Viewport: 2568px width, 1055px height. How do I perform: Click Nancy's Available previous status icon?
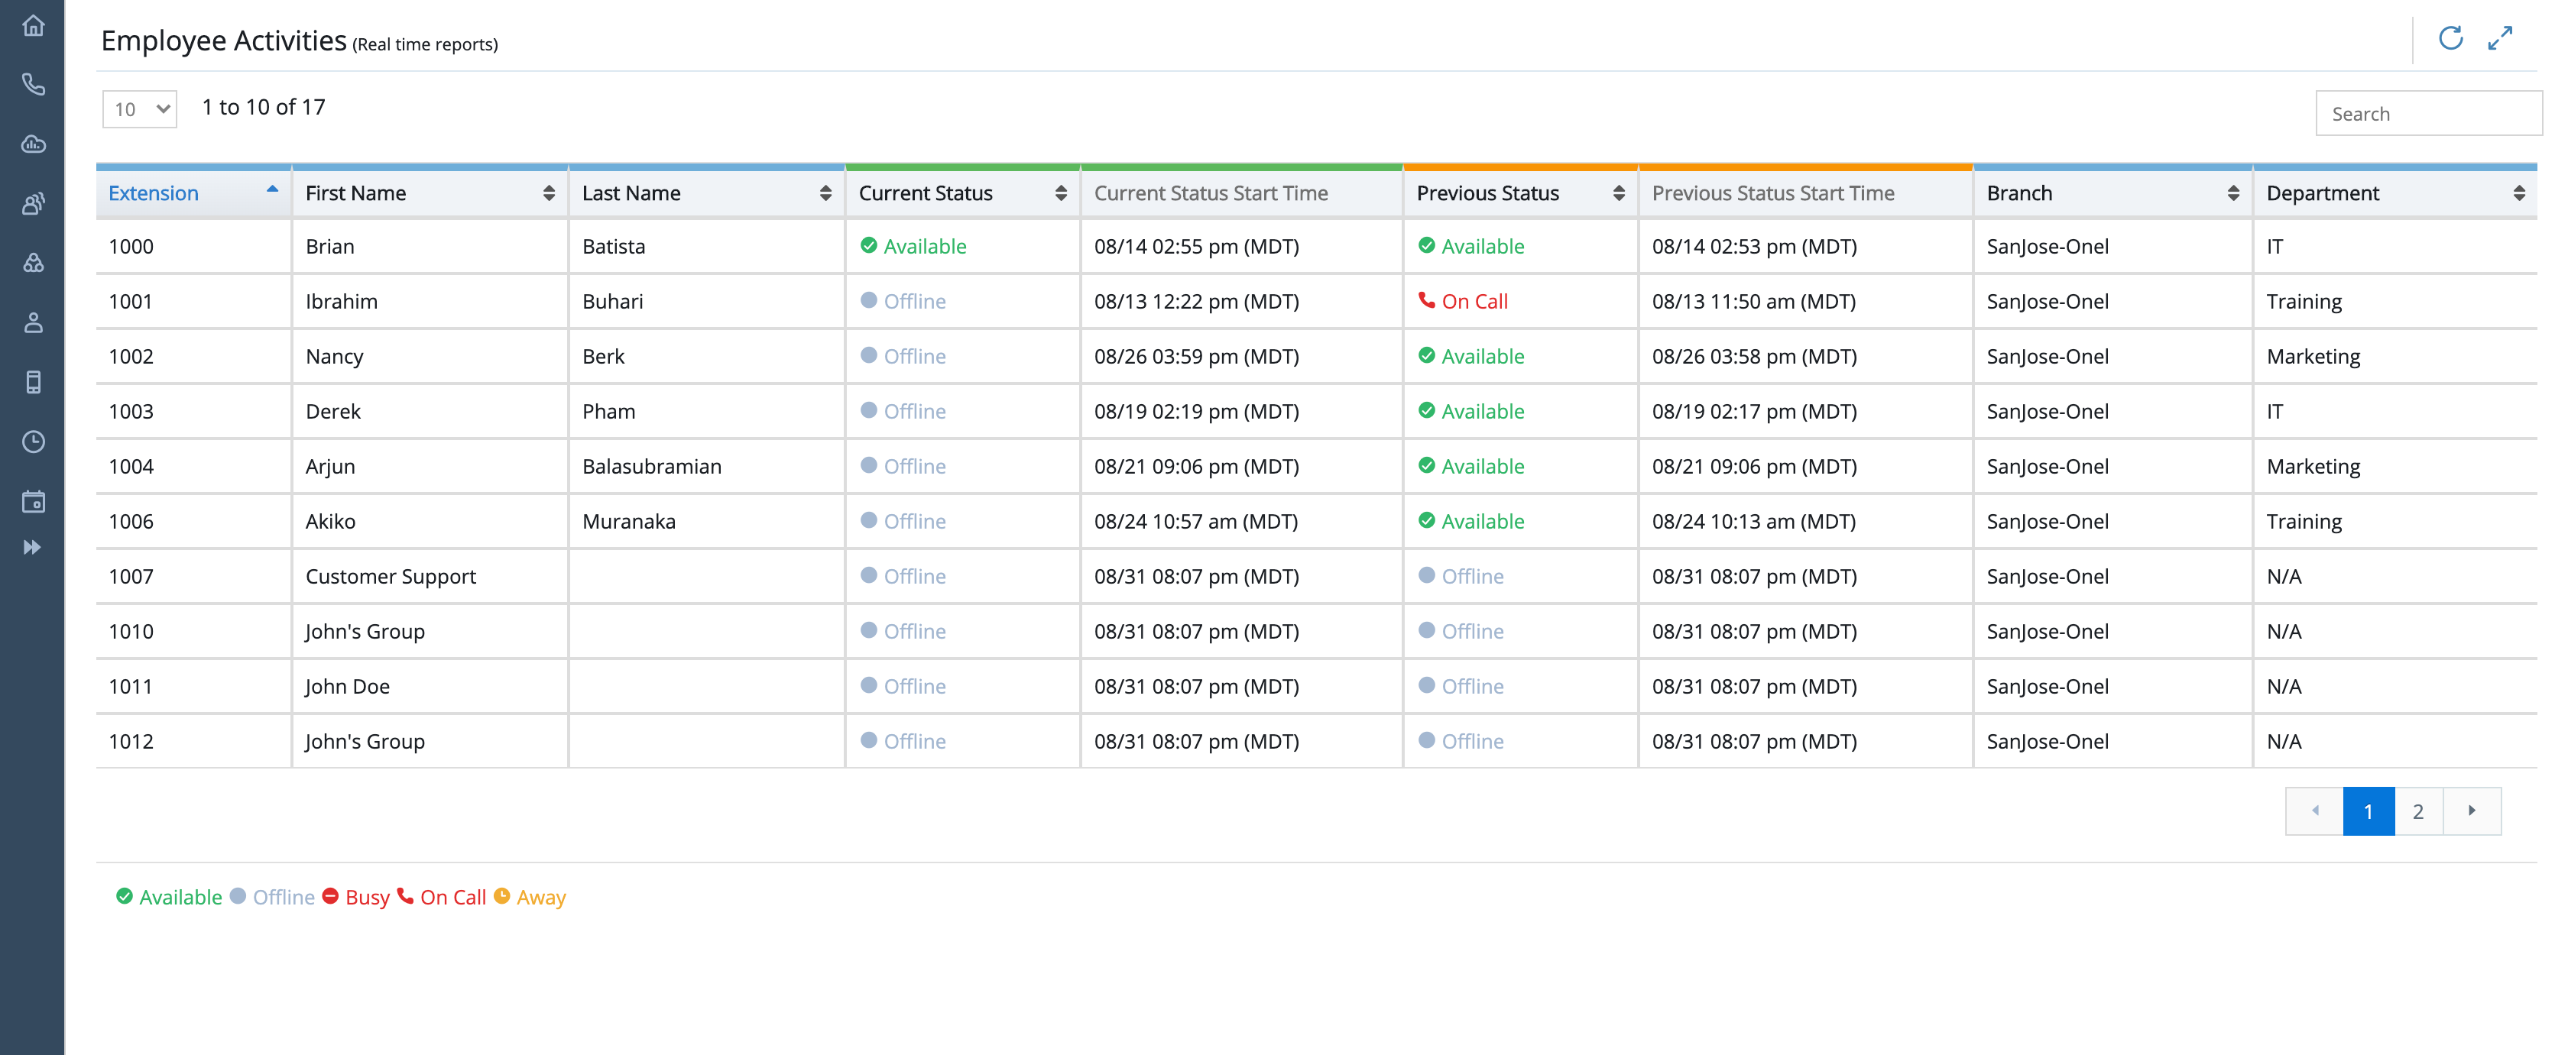1427,354
